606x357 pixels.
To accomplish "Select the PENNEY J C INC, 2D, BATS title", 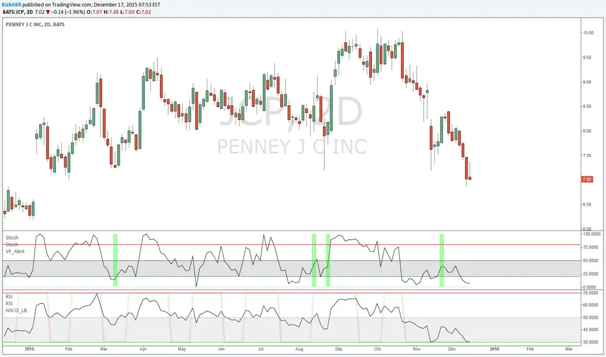I will pos(35,24).
